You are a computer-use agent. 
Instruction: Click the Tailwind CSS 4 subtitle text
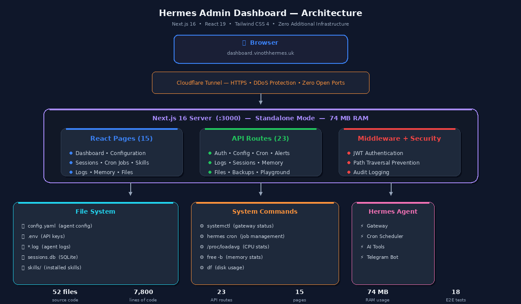252,24
